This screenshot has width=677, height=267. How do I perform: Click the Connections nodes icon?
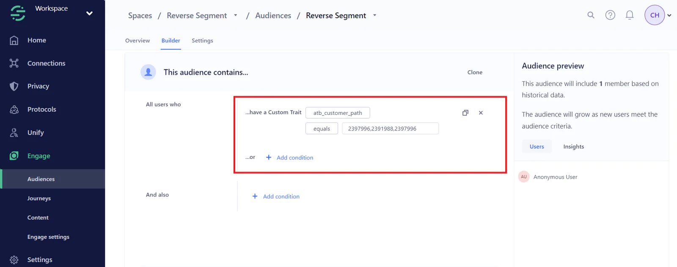(14, 63)
